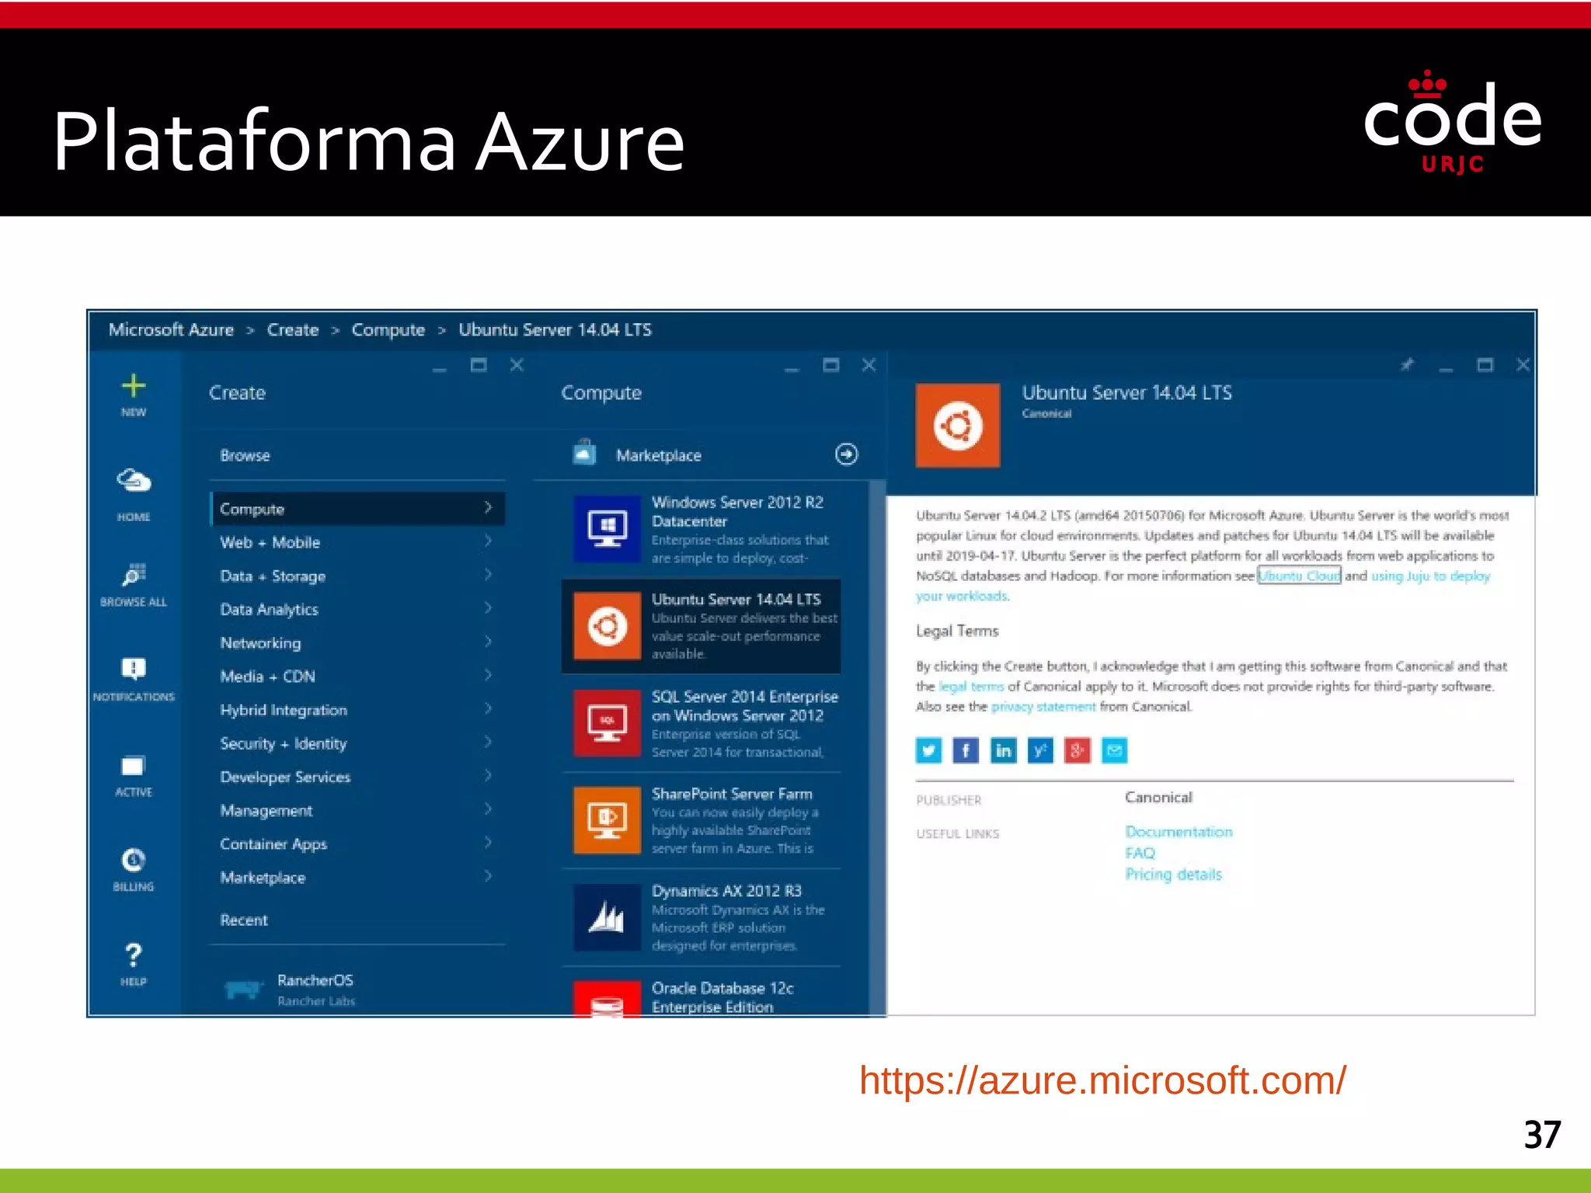Click the SQL Server 2014 Enterprise icon
This screenshot has height=1193, width=1591.
[x=608, y=722]
